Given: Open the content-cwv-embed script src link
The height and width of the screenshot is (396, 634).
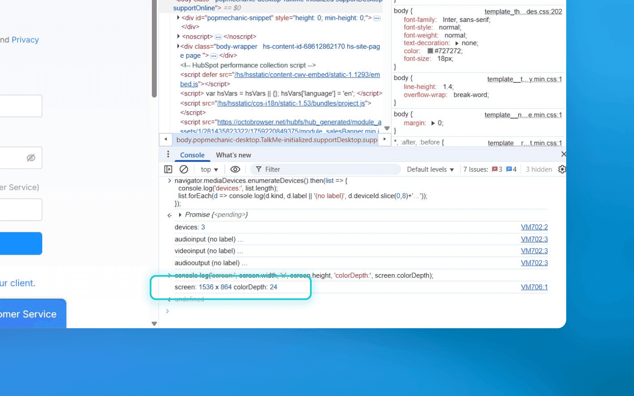Looking at the screenshot, I should pyautogui.click(x=307, y=75).
